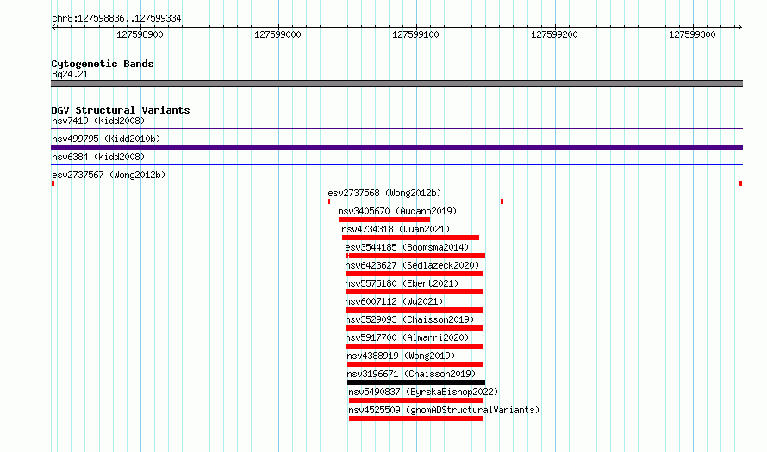This screenshot has height=452, width=767.
Task: Click the red nsv6423627 variant bar
Action: coord(415,274)
